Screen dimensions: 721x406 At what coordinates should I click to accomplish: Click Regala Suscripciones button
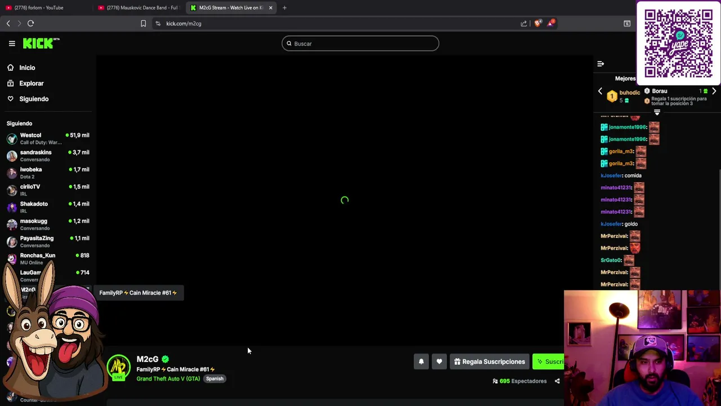click(x=489, y=361)
